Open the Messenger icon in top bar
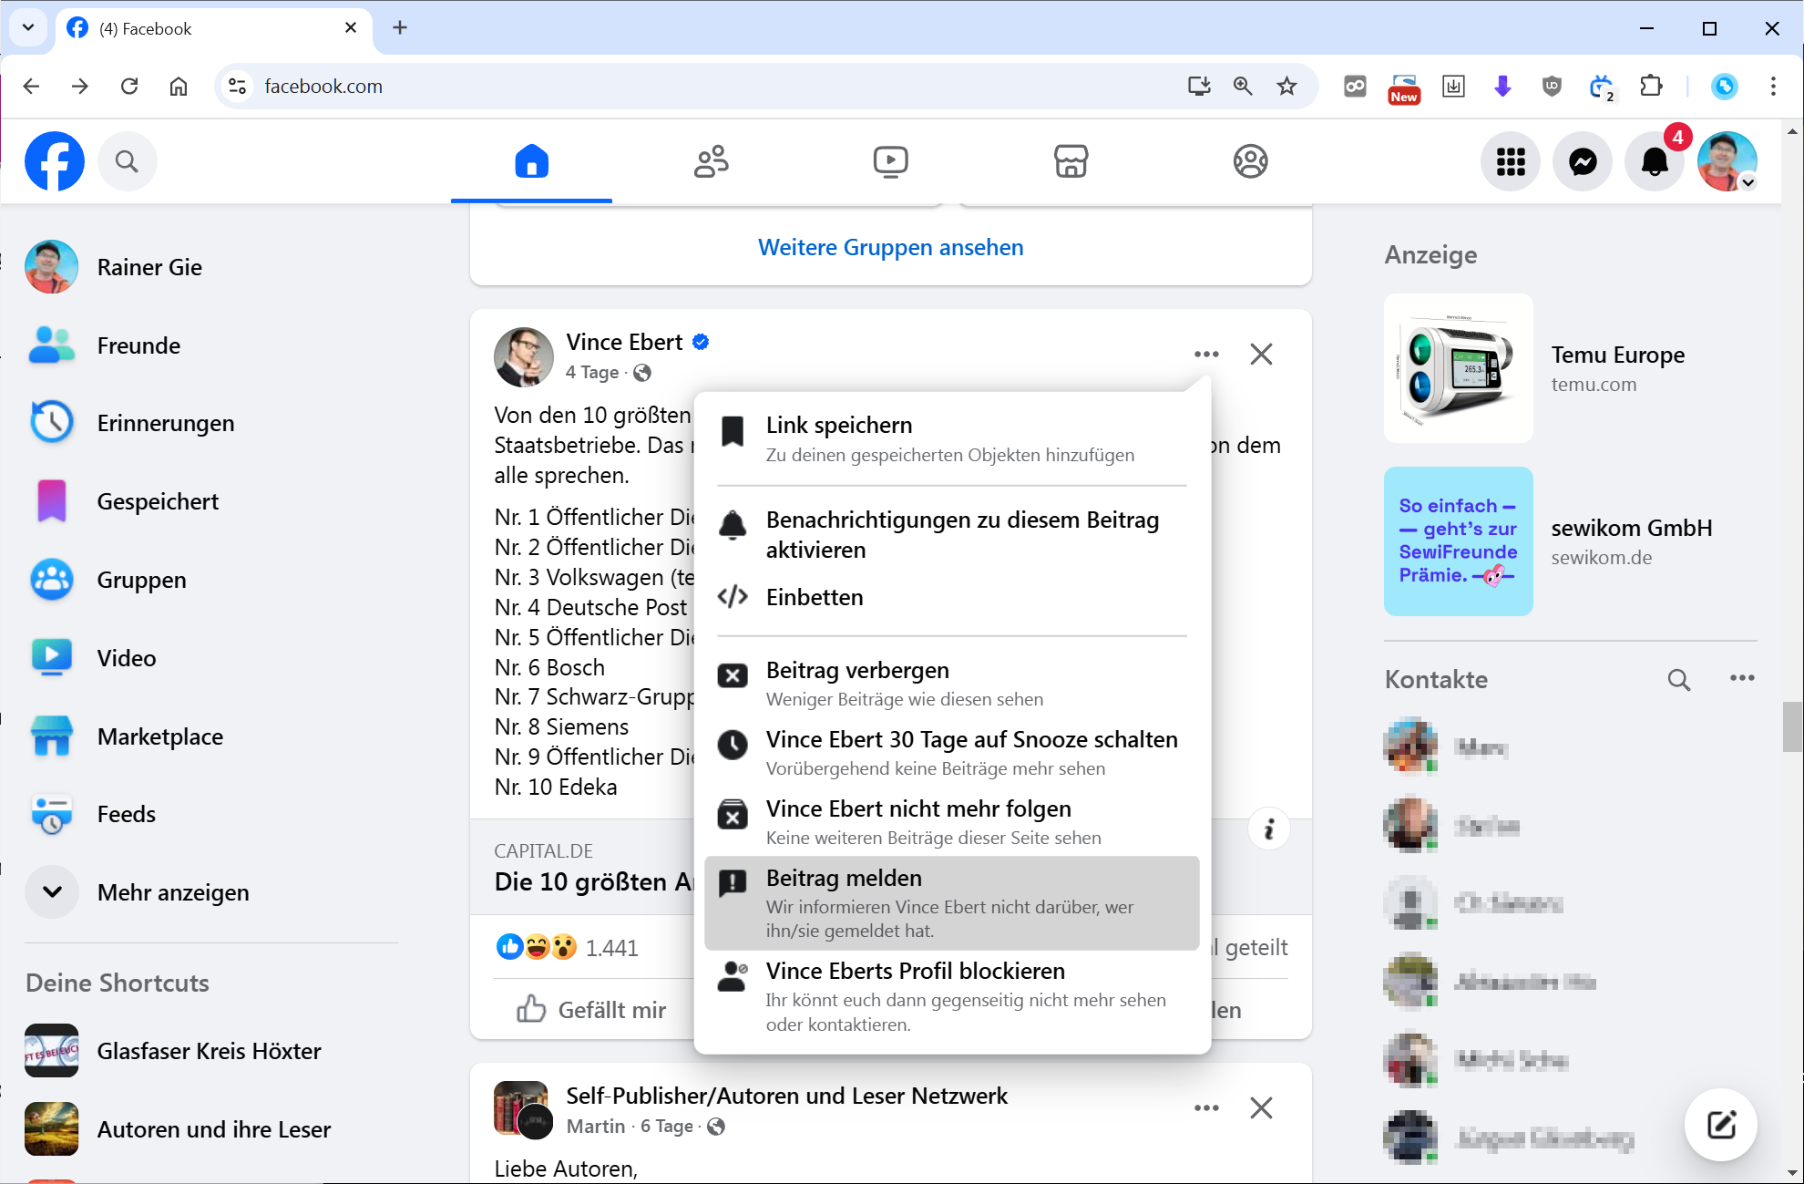Image resolution: width=1804 pixels, height=1184 pixels. pos(1583,162)
